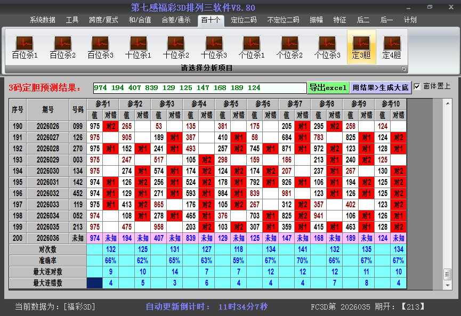
Task: Click the 百位杀3 analysis icon
Action: point(100,47)
